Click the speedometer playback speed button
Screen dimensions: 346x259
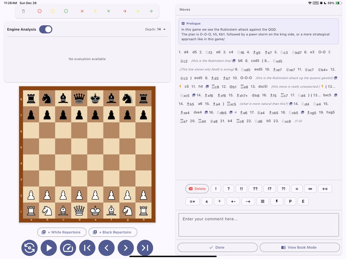pos(68,248)
